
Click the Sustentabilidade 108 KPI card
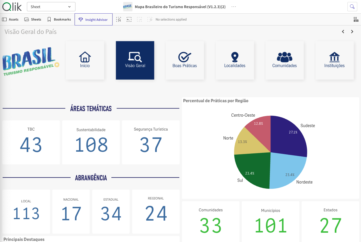pos(91,142)
